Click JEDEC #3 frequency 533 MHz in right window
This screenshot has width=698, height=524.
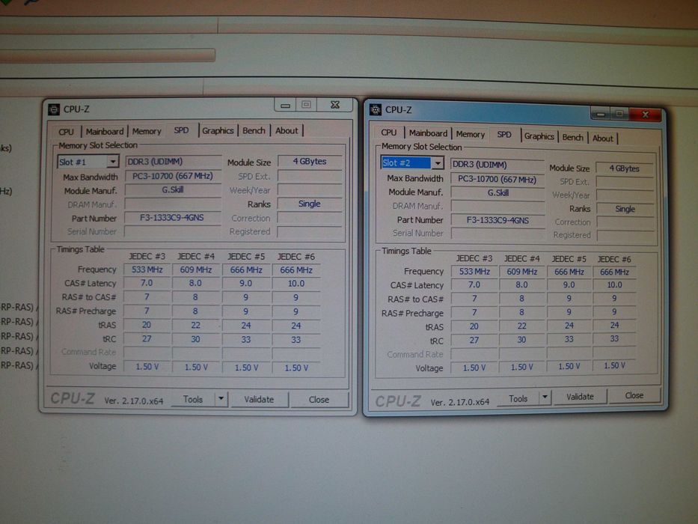[x=474, y=271]
